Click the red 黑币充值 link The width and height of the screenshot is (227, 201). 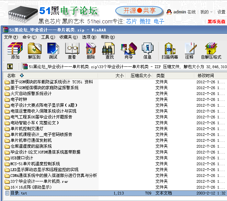pyautogui.click(x=216, y=22)
